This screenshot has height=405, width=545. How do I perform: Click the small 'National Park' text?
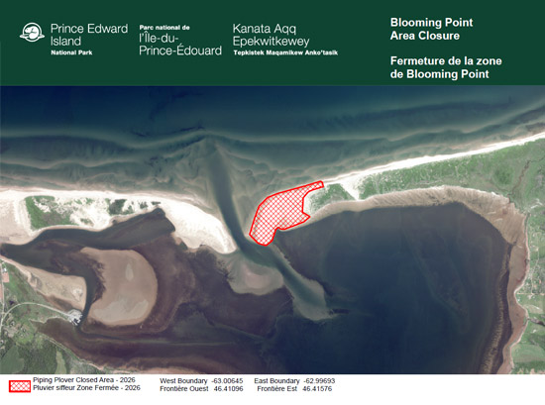71,52
